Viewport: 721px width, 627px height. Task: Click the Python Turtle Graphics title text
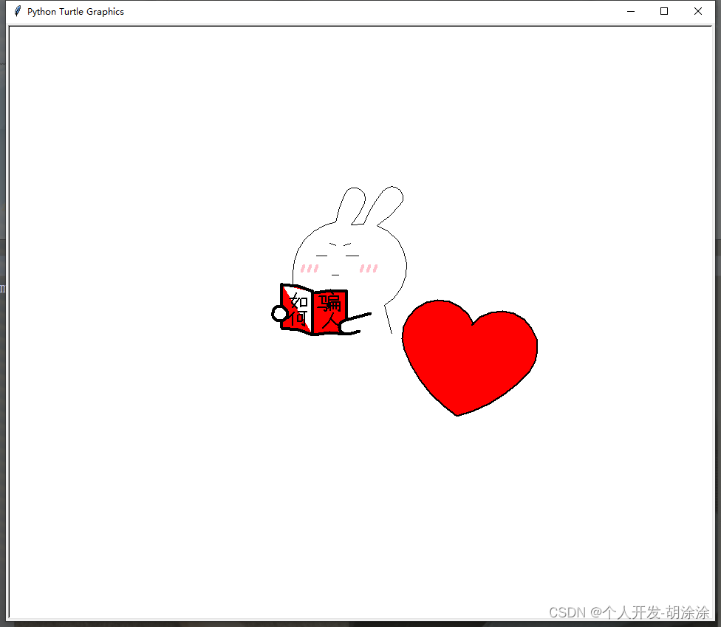(75, 12)
